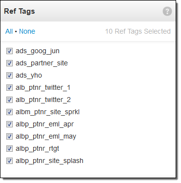Clear selection using the None link
Screen dimensions: 181x183
(x=27, y=31)
